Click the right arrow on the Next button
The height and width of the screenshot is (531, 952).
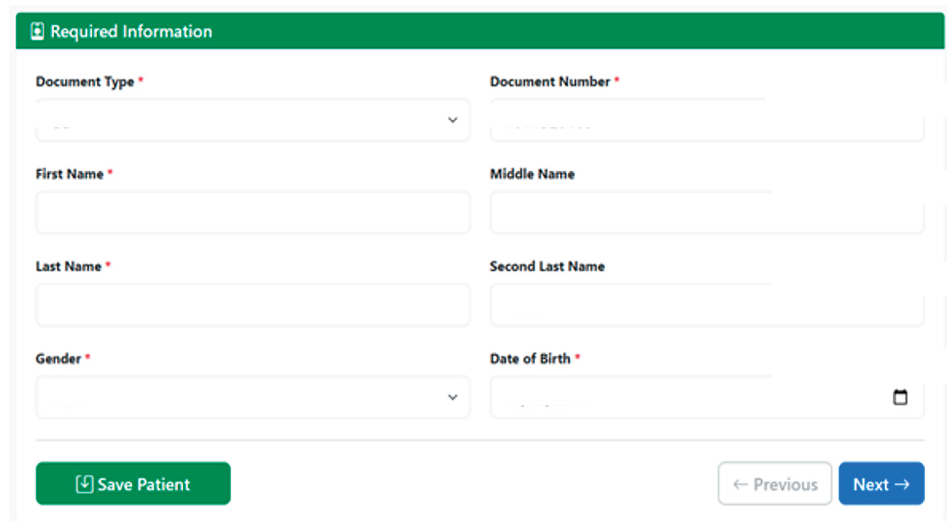(x=902, y=484)
